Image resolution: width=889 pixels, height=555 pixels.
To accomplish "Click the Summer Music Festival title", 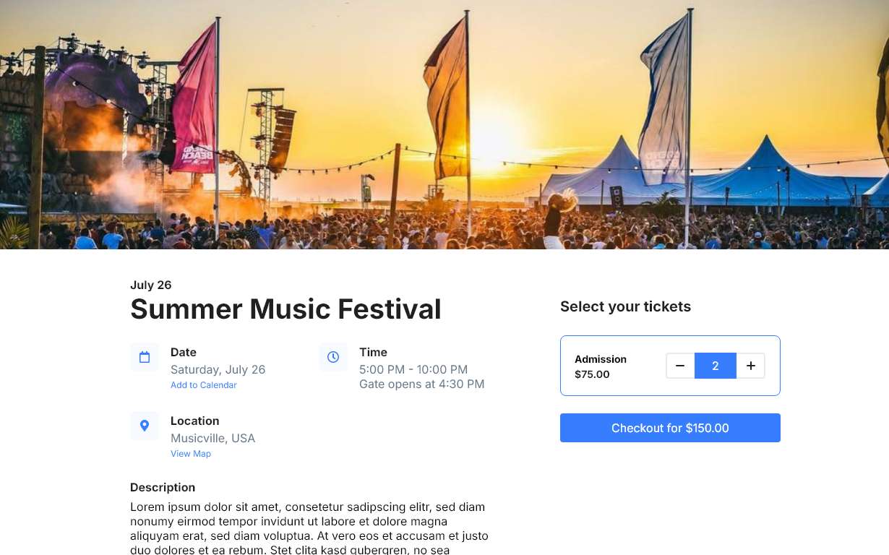I will 285,309.
